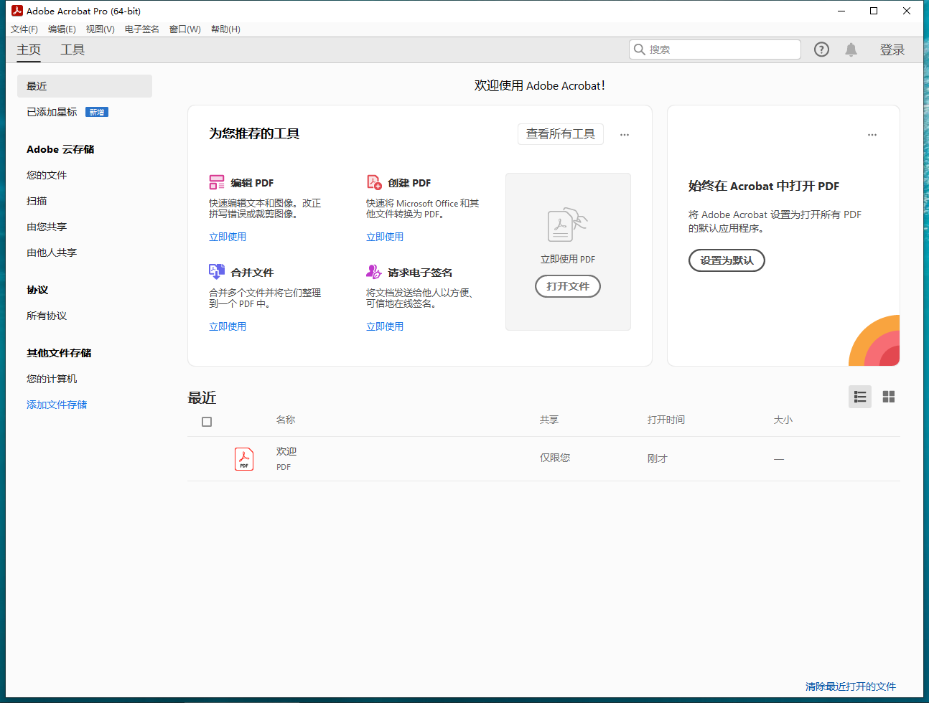The image size is (929, 703).
Task: Check notifications with the bell icon
Action: [851, 49]
